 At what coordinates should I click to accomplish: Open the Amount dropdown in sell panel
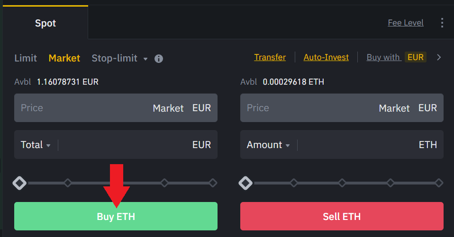[268, 145]
